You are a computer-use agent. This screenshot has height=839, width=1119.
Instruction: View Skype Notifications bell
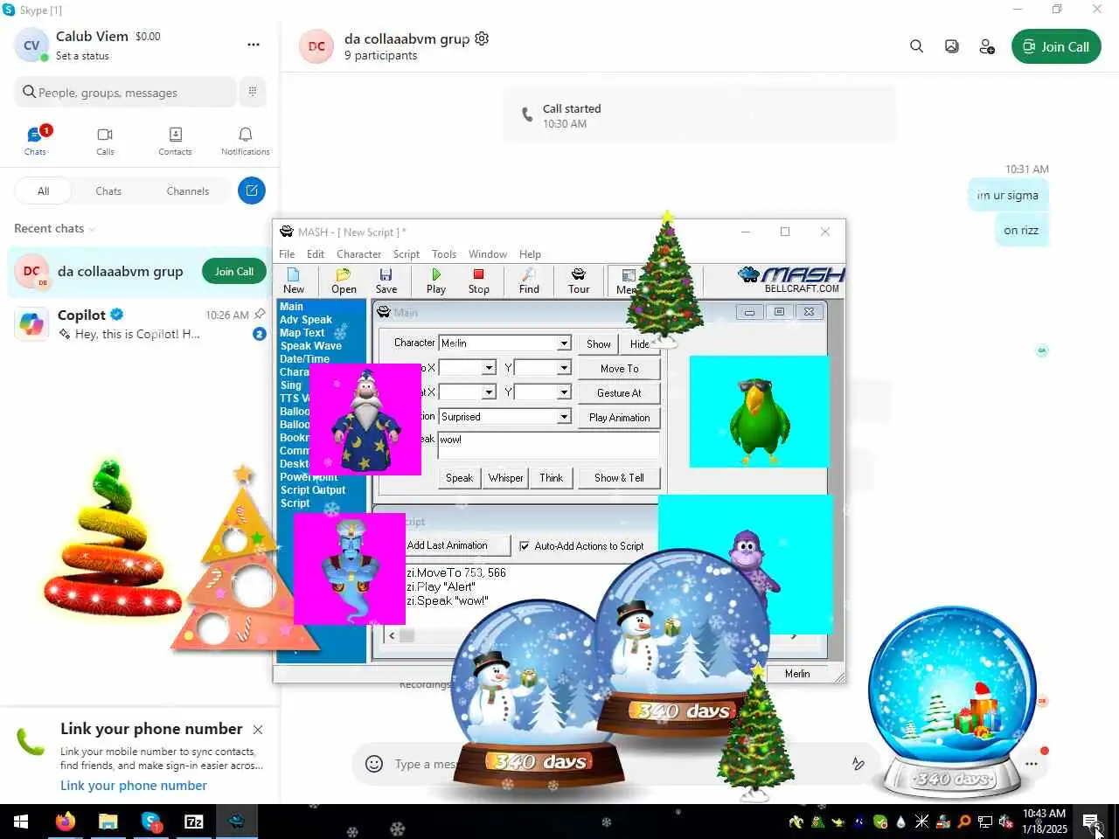(x=246, y=140)
